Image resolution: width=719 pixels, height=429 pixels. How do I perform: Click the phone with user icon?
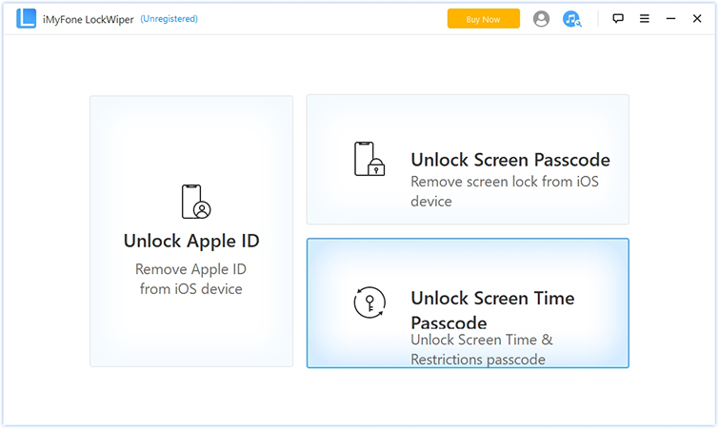196,202
